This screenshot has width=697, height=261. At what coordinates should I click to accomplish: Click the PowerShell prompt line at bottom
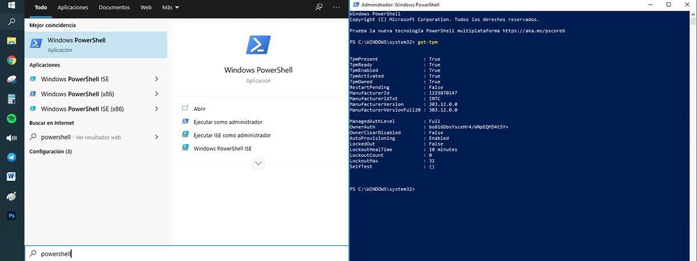click(x=383, y=189)
